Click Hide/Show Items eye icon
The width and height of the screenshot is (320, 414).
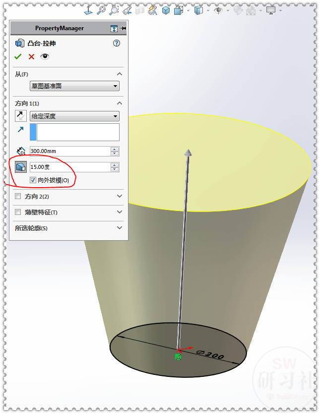pyautogui.click(x=218, y=10)
